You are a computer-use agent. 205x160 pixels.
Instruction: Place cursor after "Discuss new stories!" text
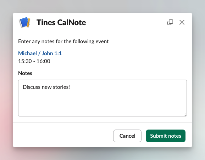click(70, 87)
